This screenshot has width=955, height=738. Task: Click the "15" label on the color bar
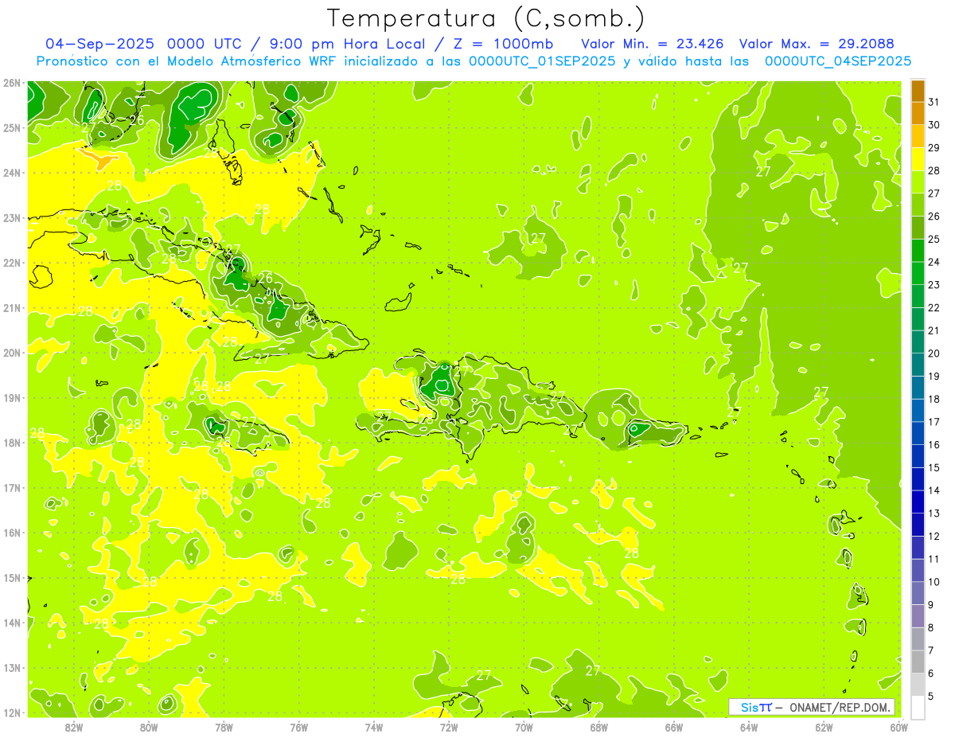point(934,467)
